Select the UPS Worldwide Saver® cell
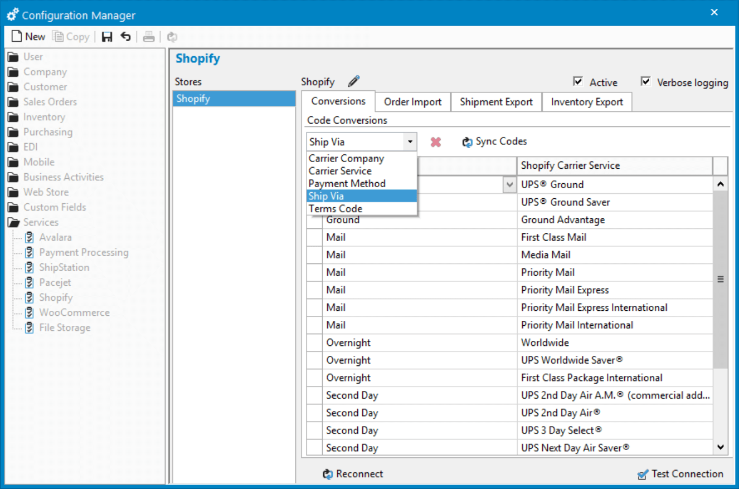The height and width of the screenshot is (489, 739). [x=615, y=360]
